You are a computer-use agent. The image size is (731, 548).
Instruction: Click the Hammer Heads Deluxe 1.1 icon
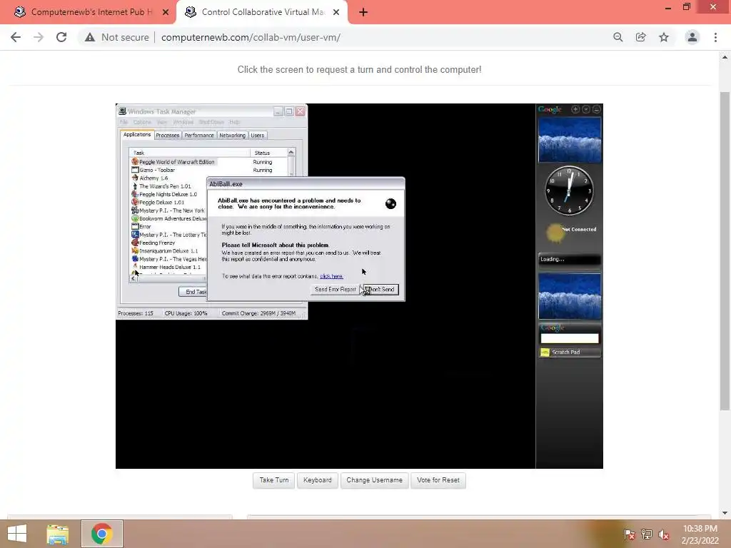pos(135,267)
